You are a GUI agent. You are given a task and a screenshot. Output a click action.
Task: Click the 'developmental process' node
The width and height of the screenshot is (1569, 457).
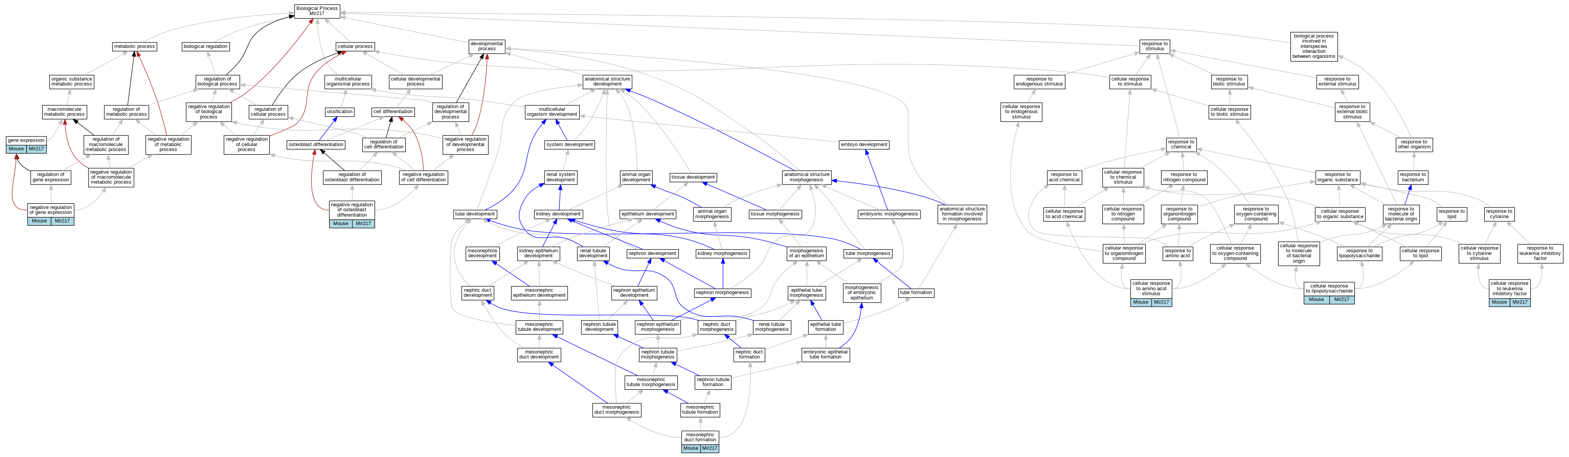487,46
